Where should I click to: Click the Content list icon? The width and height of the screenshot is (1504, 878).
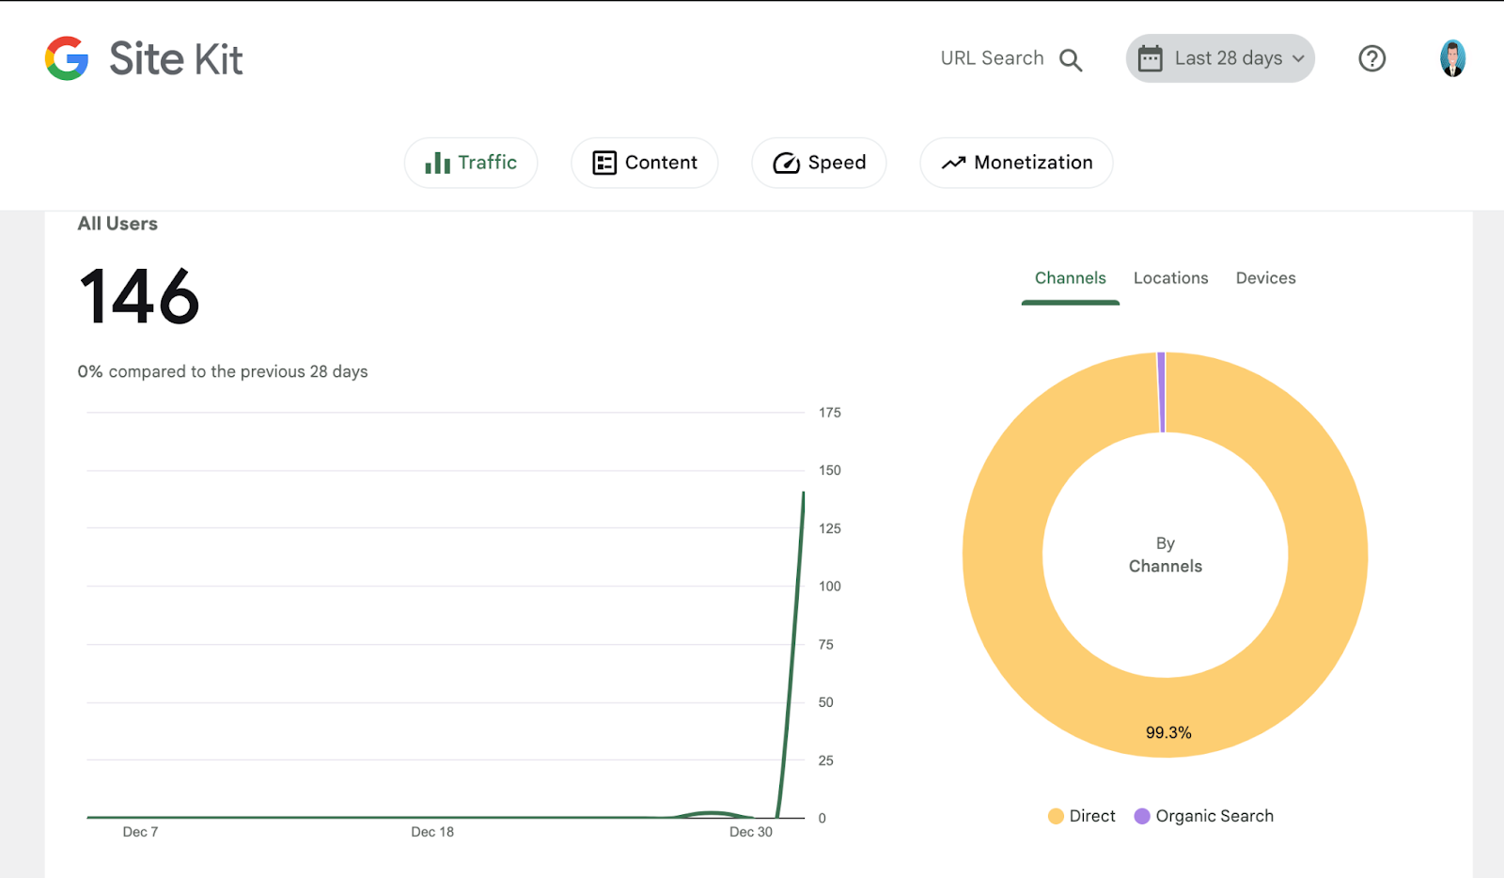(604, 163)
